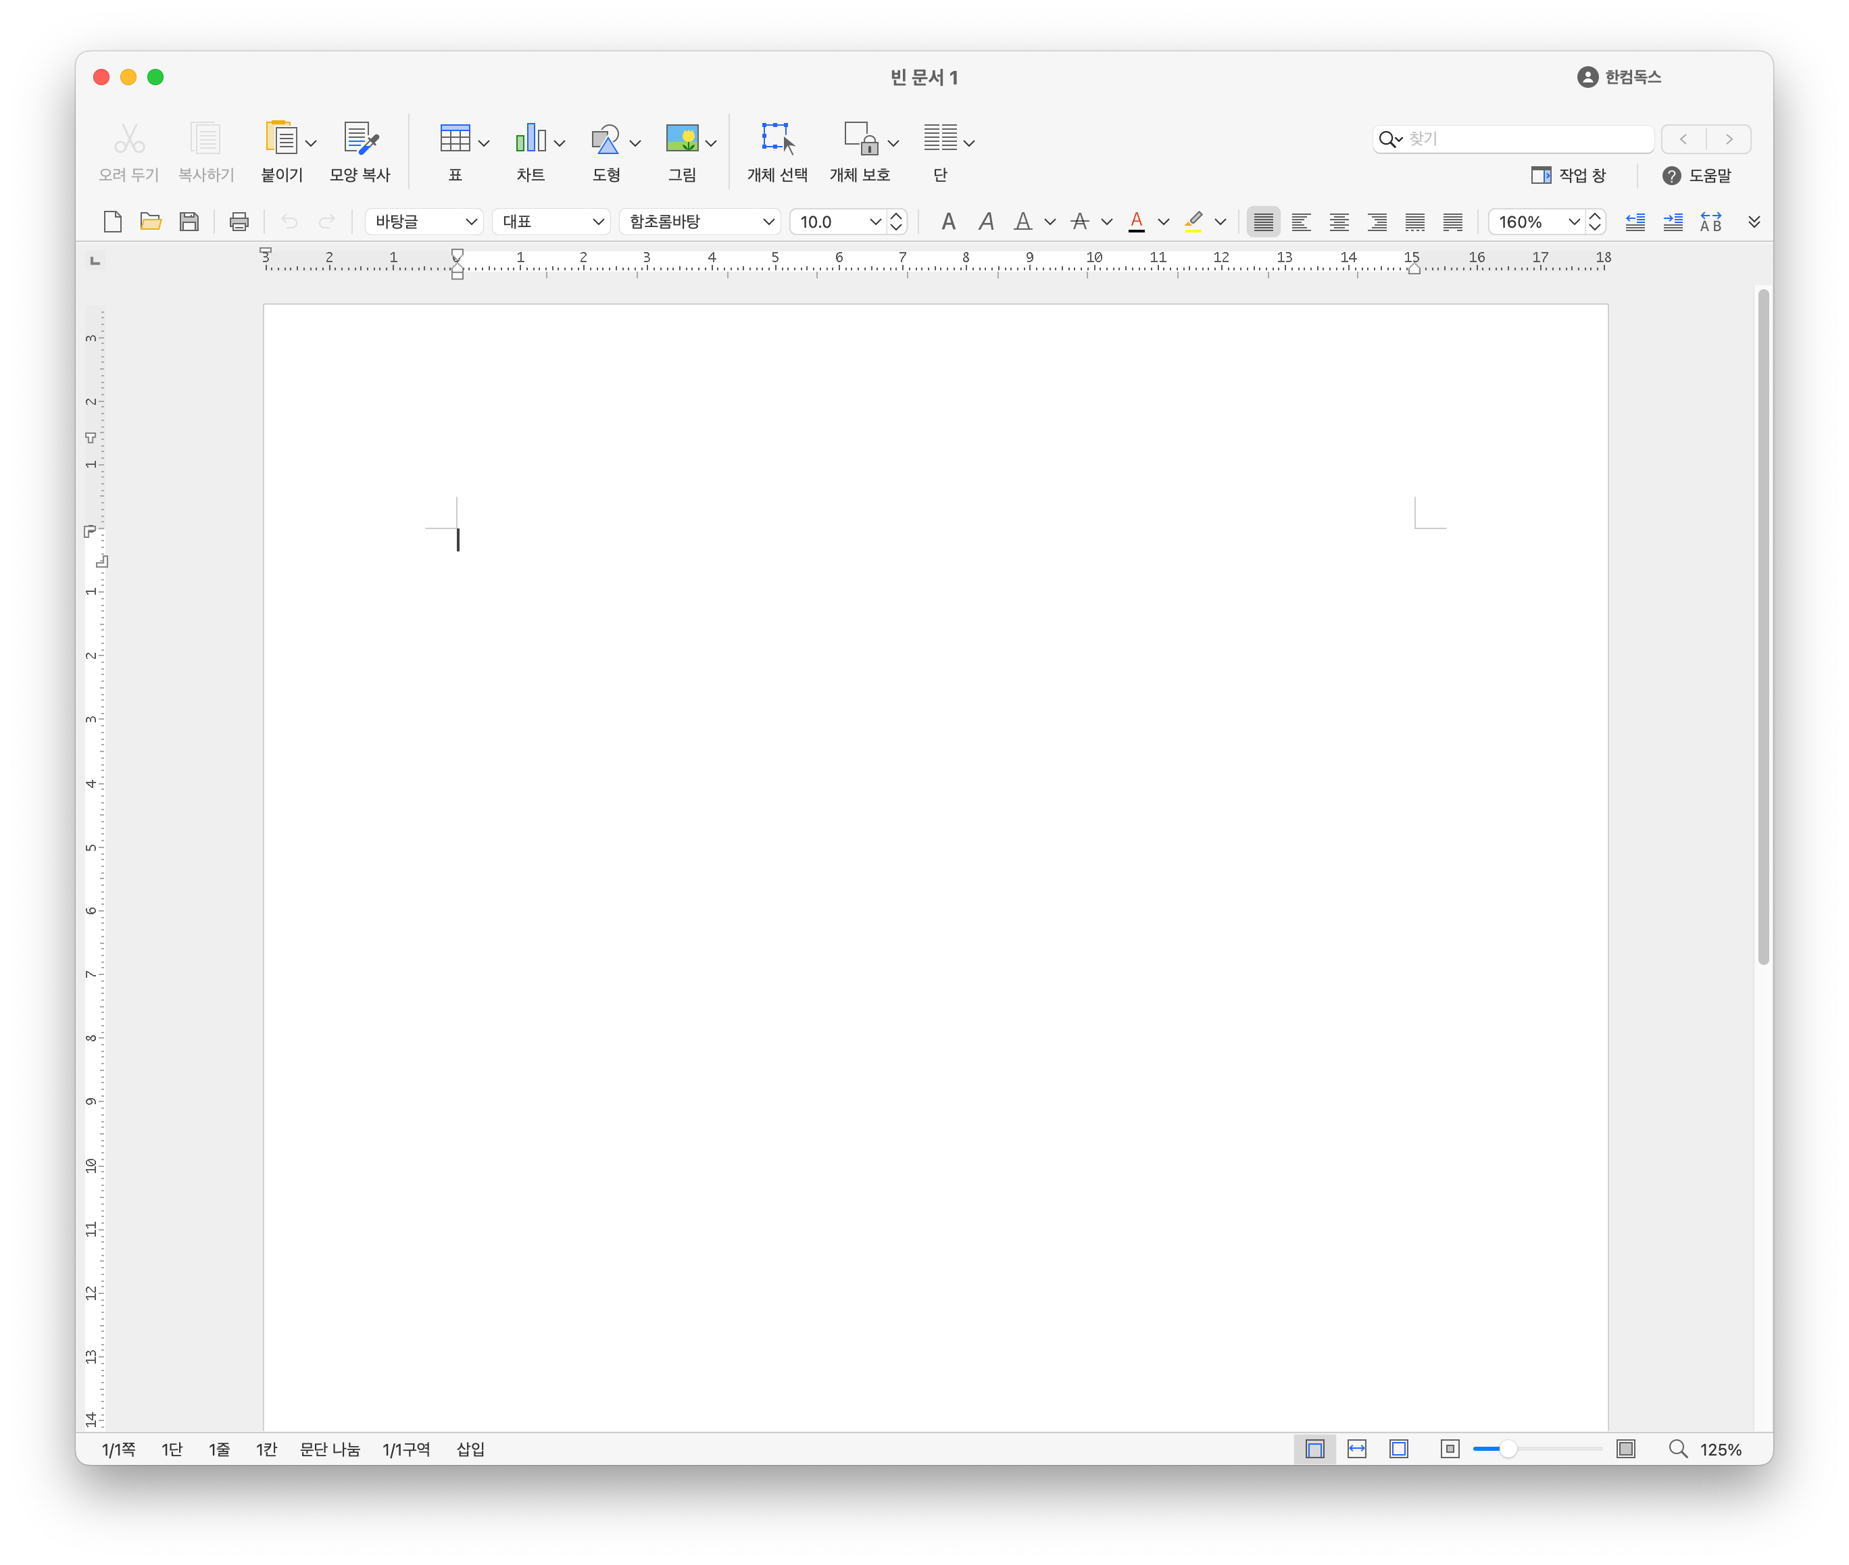Click the font color red A swatch

(1137, 222)
